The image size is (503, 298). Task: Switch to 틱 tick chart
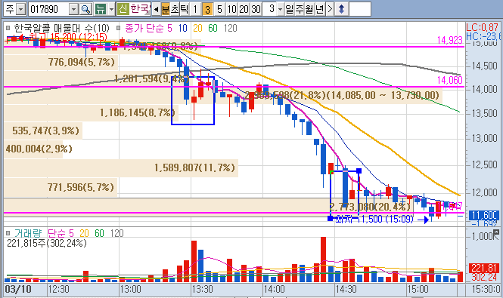click(x=184, y=9)
